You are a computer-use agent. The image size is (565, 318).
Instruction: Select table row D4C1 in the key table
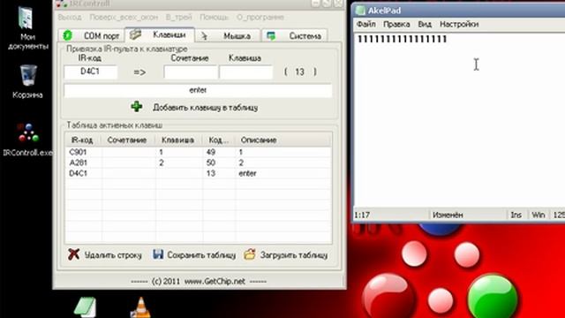point(198,173)
